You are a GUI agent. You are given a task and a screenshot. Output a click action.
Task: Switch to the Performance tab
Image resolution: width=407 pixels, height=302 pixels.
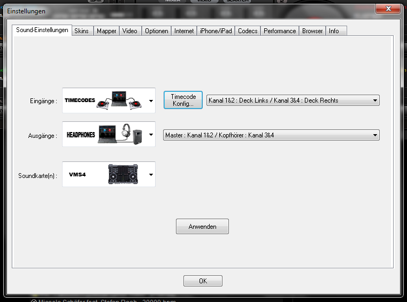coord(280,31)
